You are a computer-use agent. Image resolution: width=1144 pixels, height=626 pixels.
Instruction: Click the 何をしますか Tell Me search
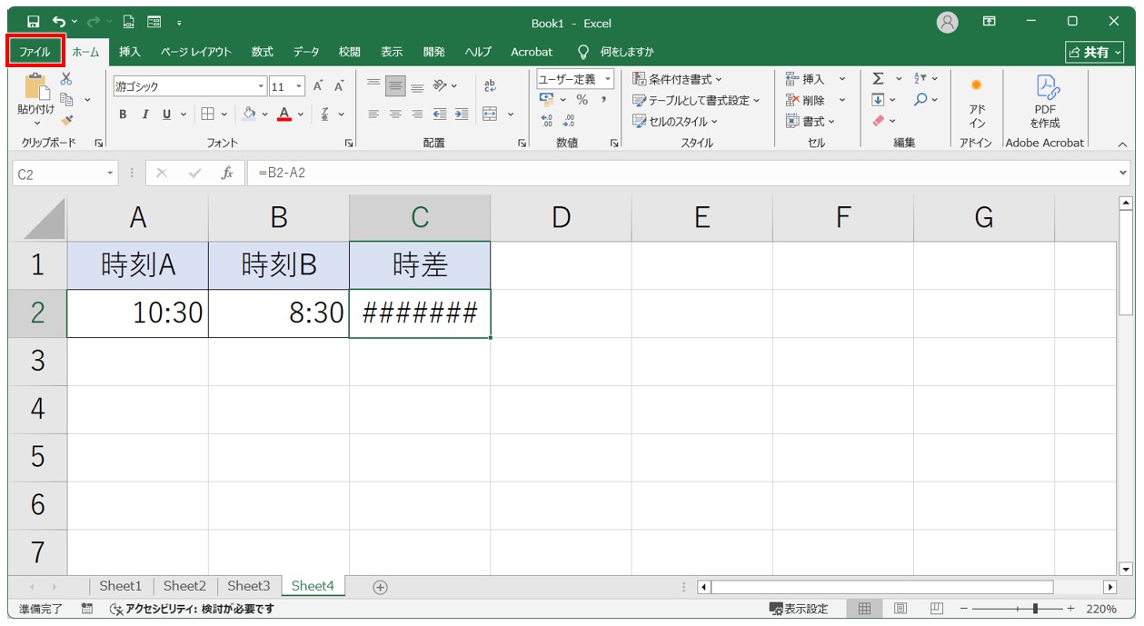click(618, 52)
